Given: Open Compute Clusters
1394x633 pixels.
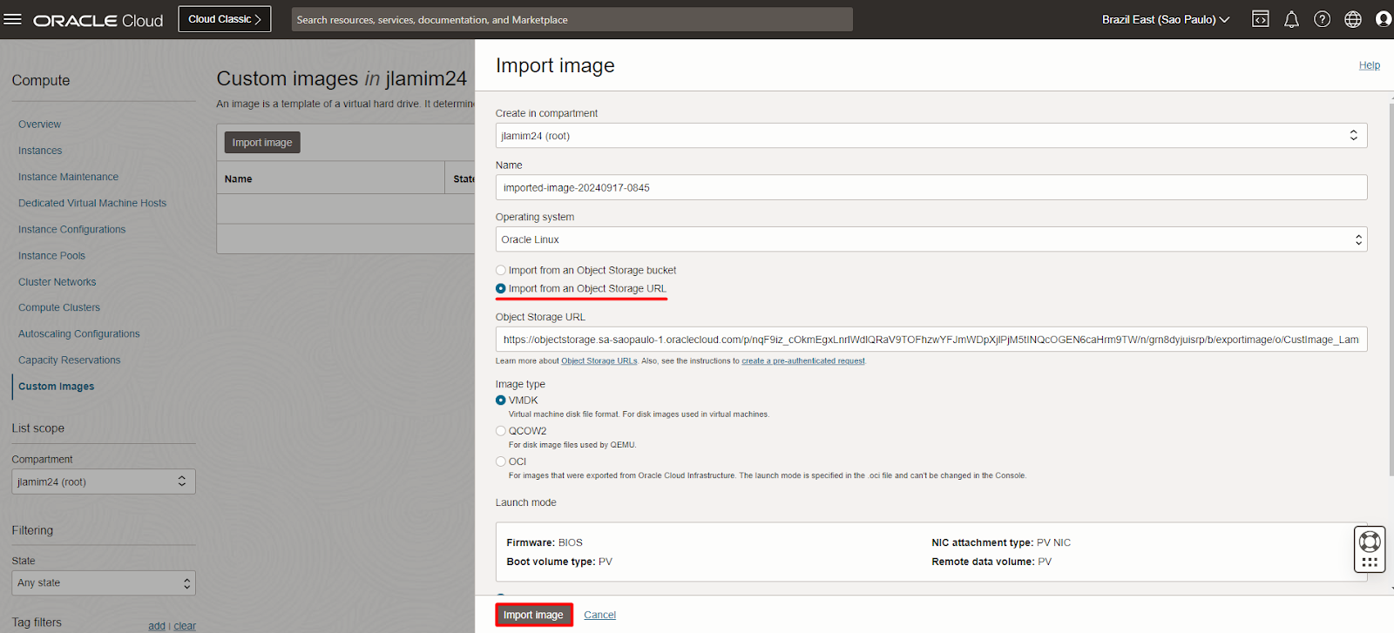Looking at the screenshot, I should pyautogui.click(x=59, y=307).
